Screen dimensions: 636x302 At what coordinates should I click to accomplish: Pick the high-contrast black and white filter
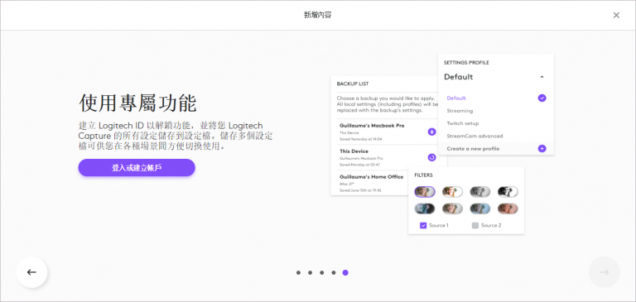click(508, 192)
